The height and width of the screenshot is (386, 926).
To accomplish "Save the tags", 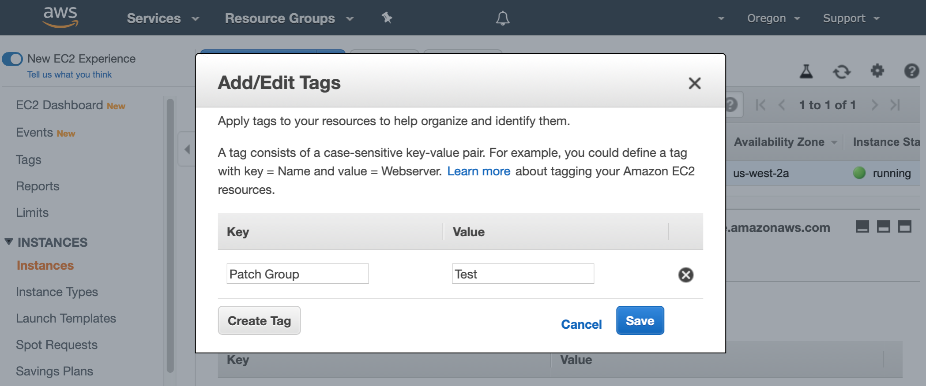I will coord(640,320).
